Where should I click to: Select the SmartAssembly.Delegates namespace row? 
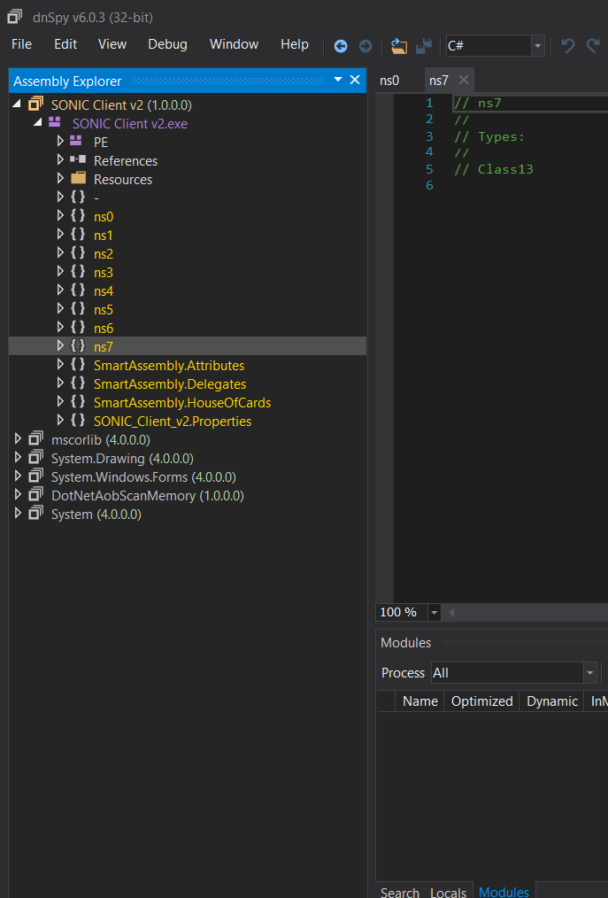(188, 383)
